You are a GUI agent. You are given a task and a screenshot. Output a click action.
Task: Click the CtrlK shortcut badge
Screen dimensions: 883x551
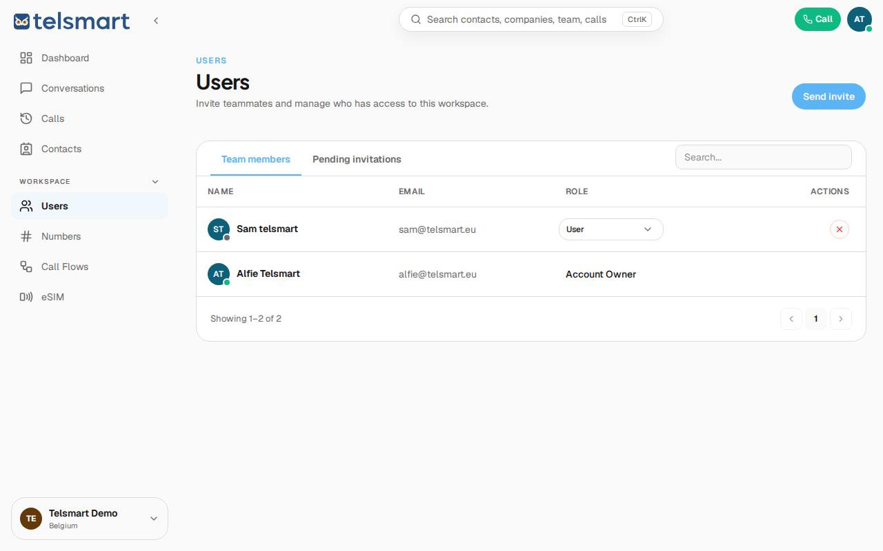tap(637, 19)
